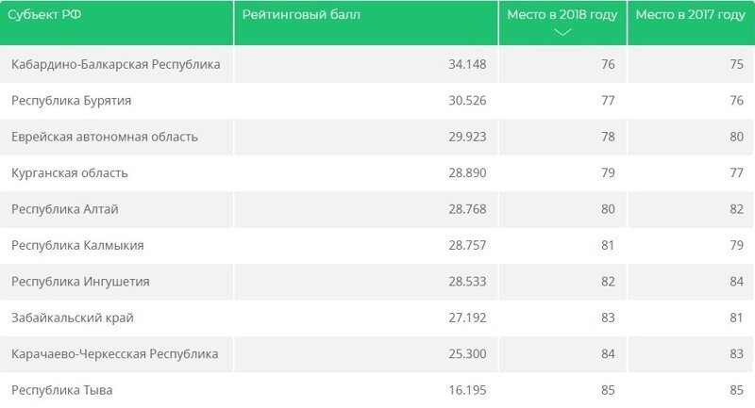Click rating score 34.148
755x408 pixels.
467,64
